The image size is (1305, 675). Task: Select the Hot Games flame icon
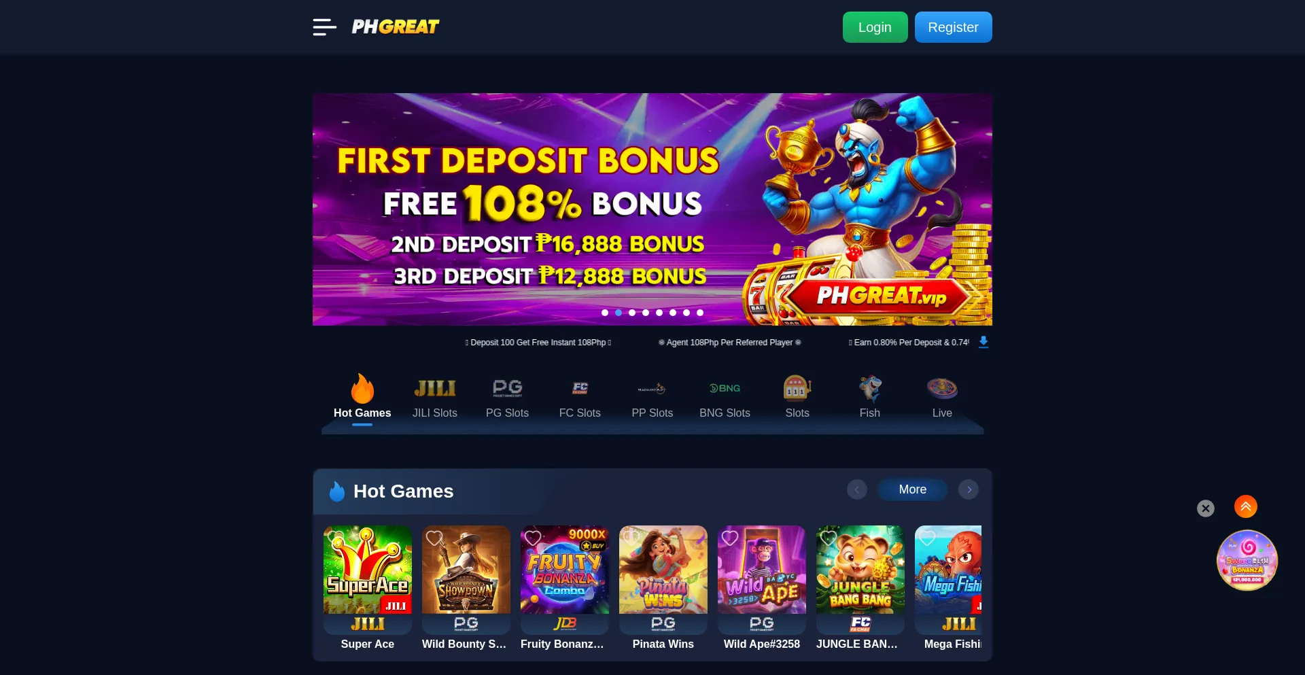pyautogui.click(x=362, y=389)
